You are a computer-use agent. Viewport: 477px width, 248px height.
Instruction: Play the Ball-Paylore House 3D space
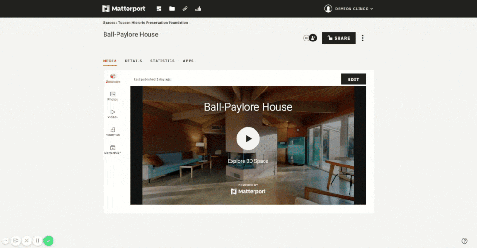(x=248, y=139)
